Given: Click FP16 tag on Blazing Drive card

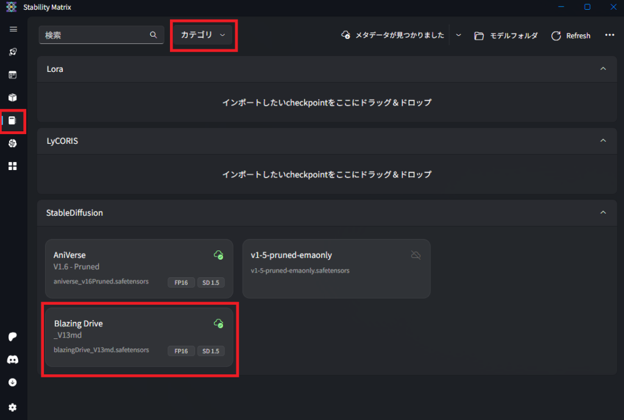Looking at the screenshot, I should click(181, 351).
